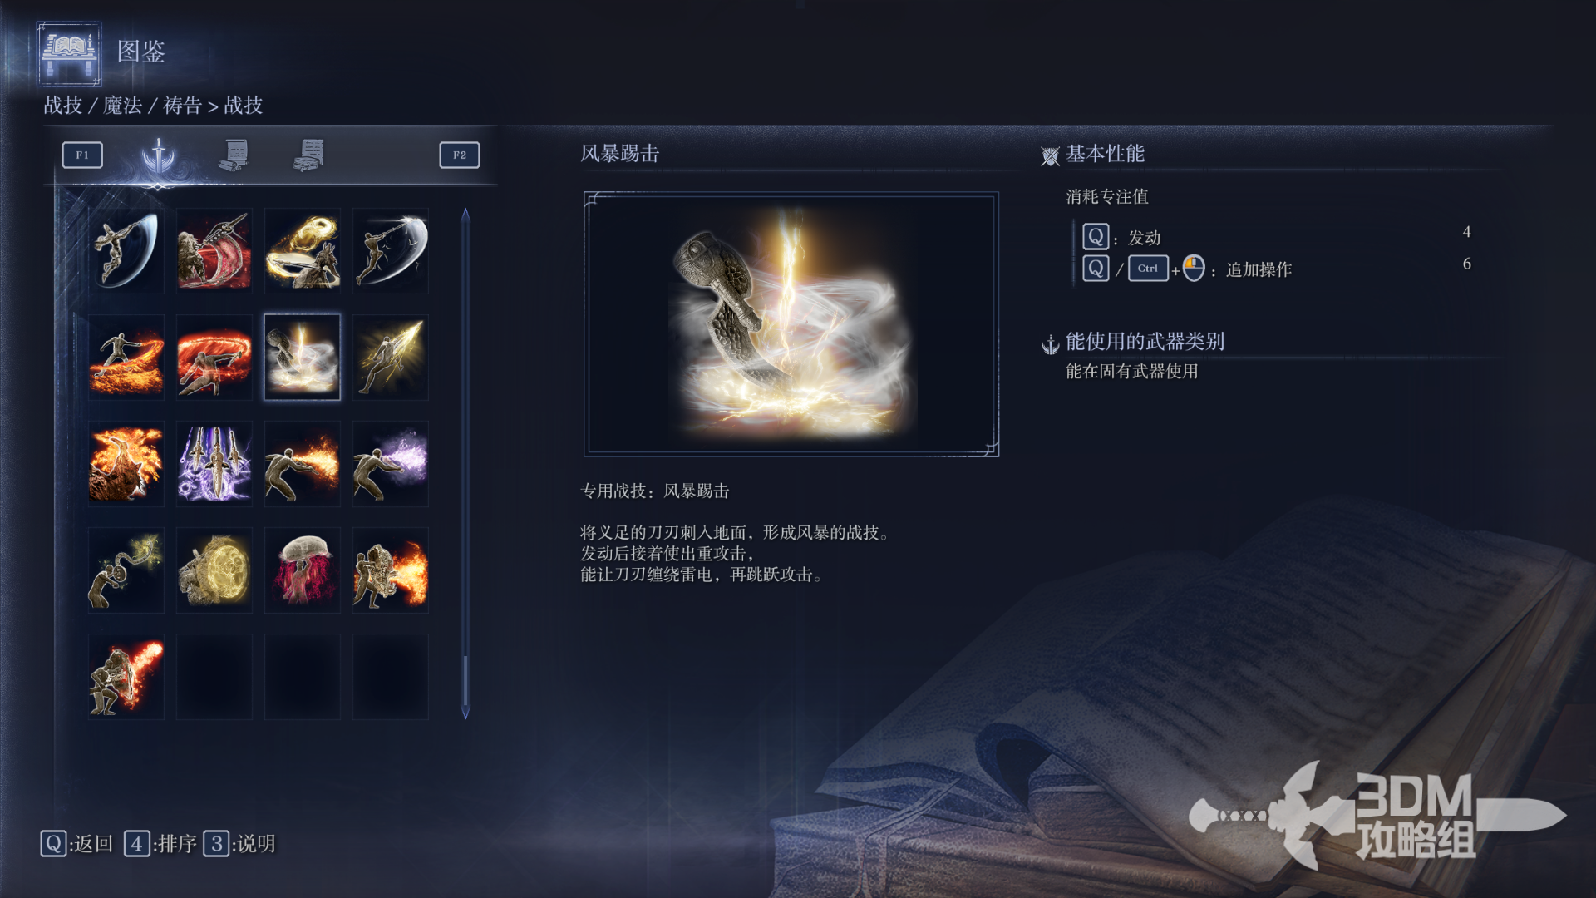Click the 返回 back prompt
This screenshot has width=1596, height=898.
tap(76, 844)
